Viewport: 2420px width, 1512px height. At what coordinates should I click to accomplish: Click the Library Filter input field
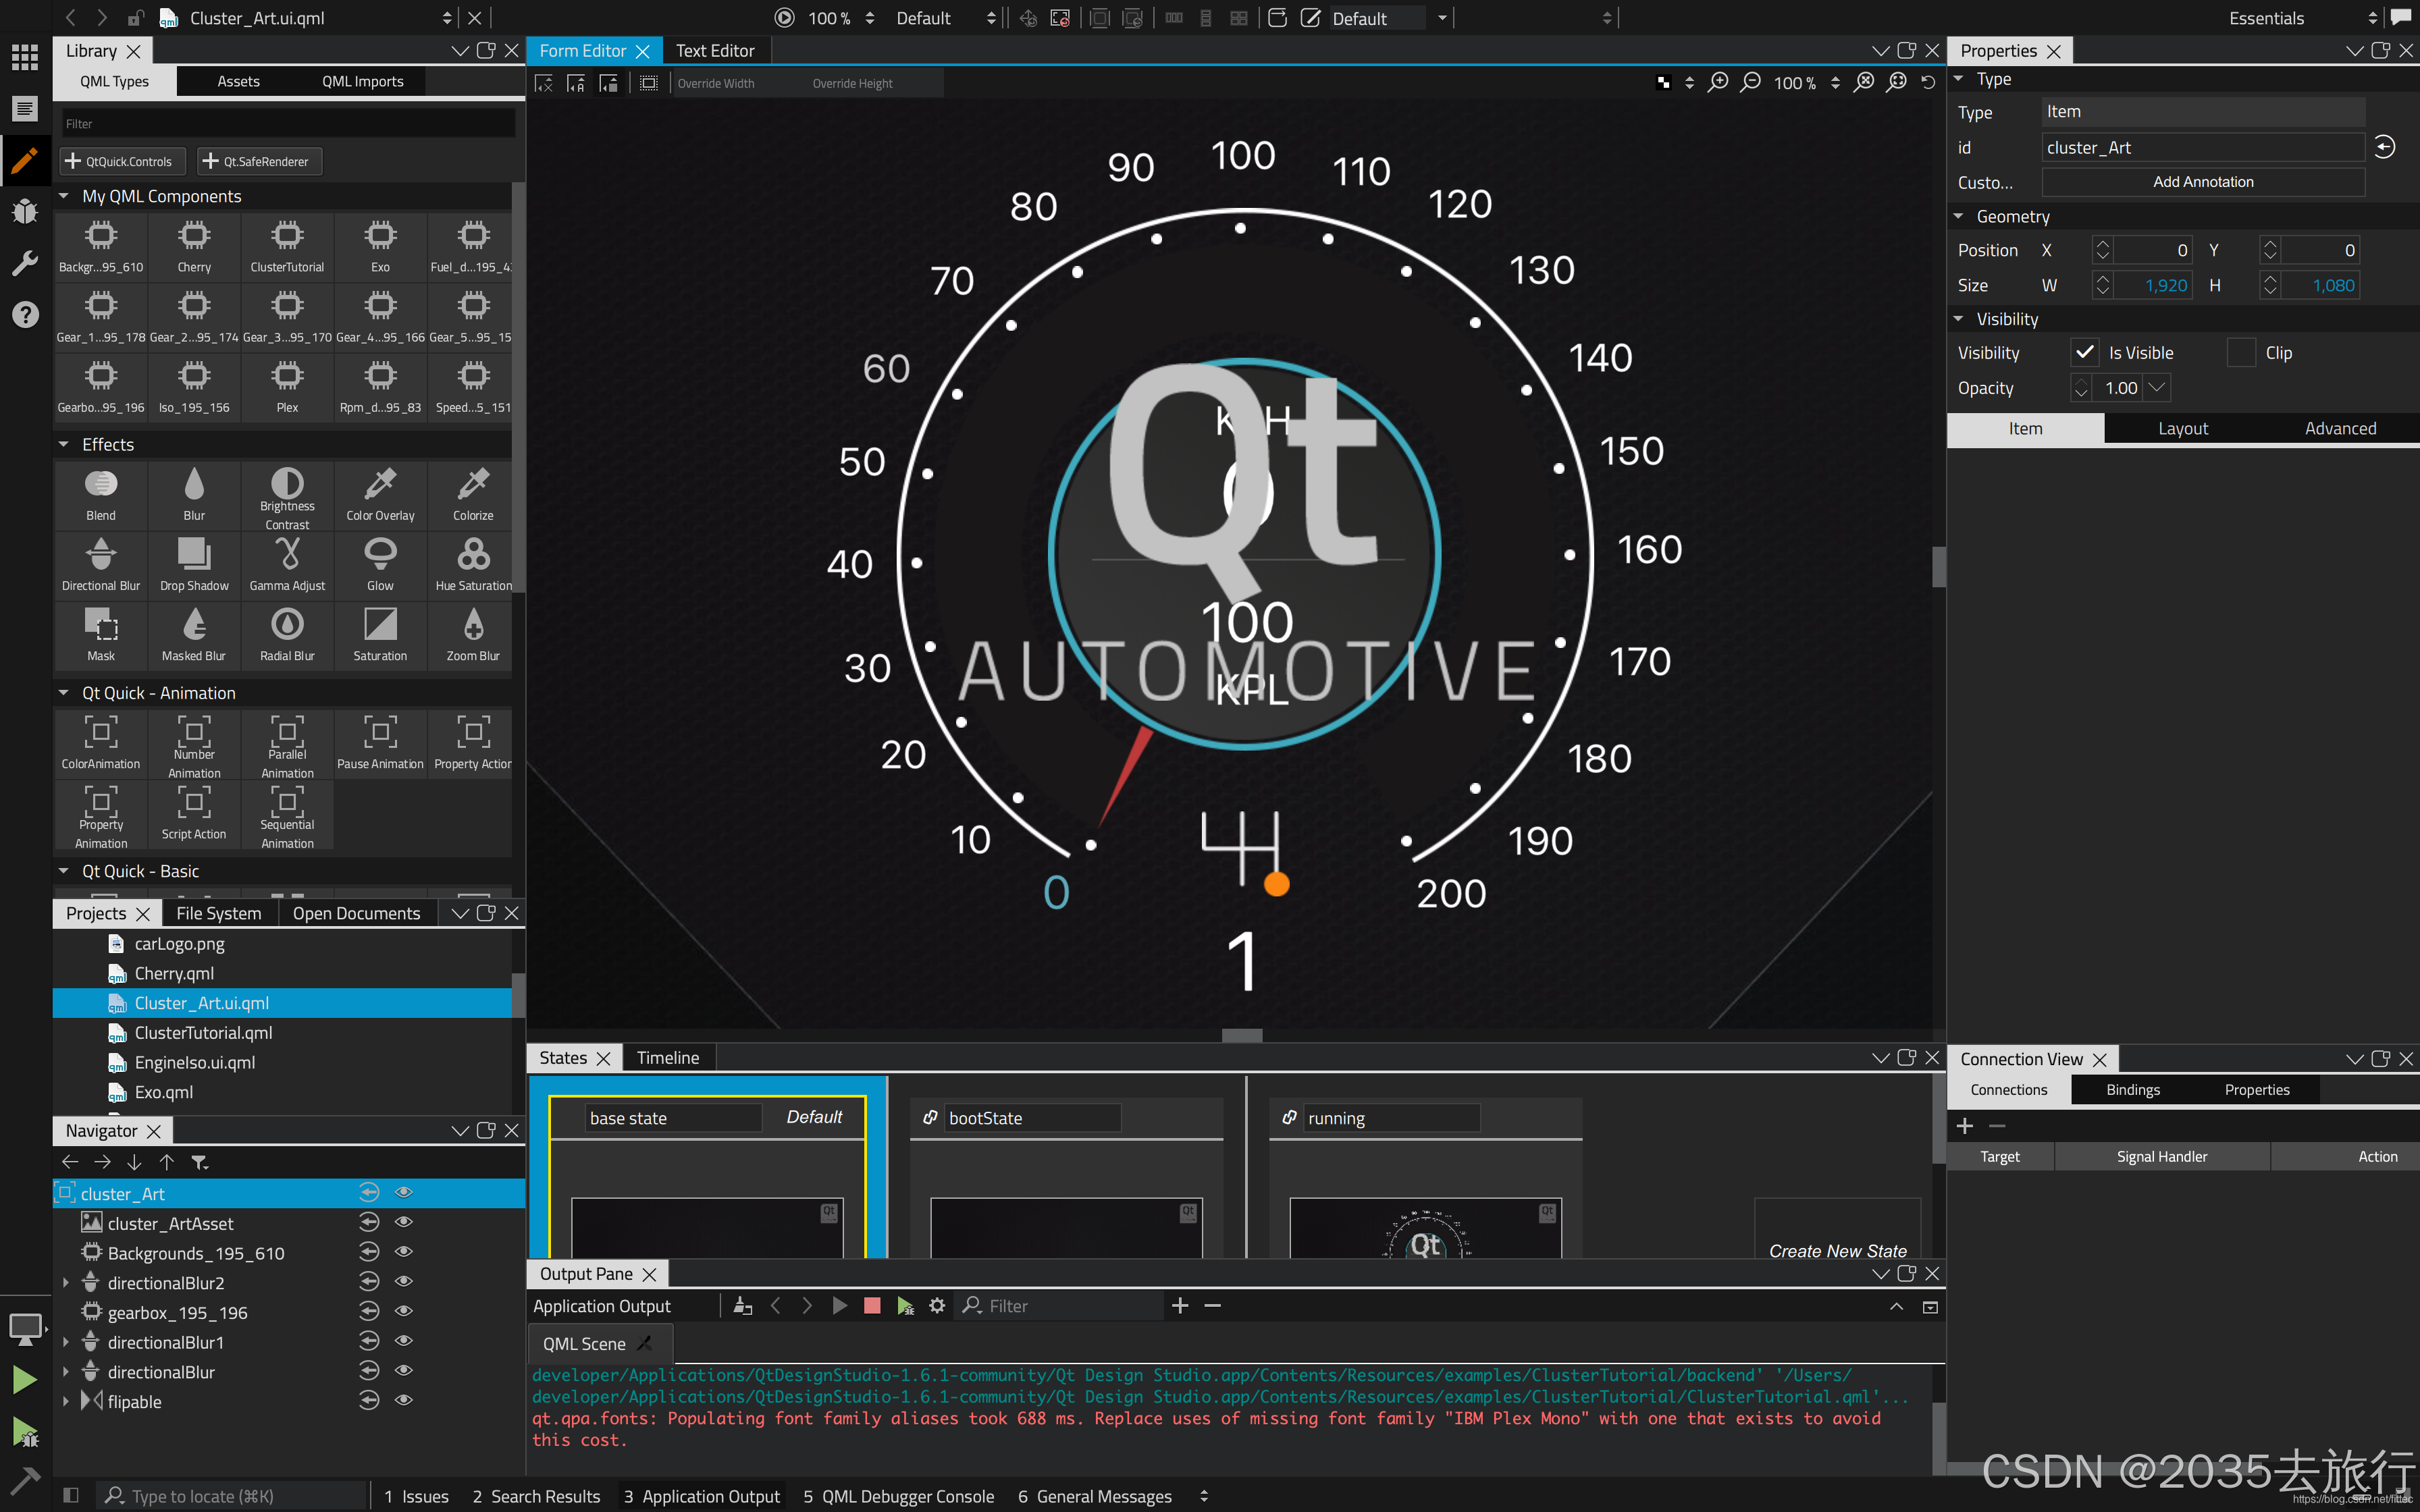click(288, 124)
